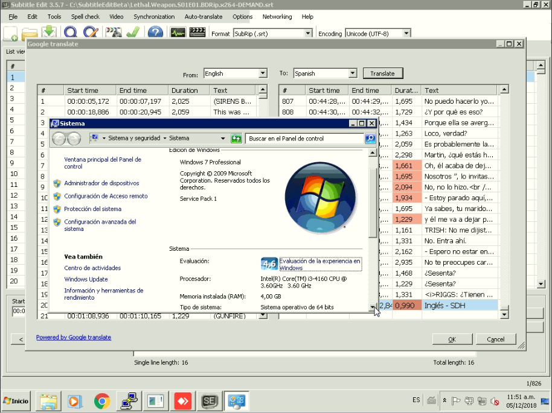552x413 pixels.
Task: Open Windows Explorer from the taskbar
Action: pyautogui.click(x=48, y=401)
